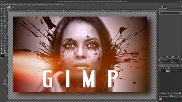Select the Free Select lasso tool

coord(5,11)
